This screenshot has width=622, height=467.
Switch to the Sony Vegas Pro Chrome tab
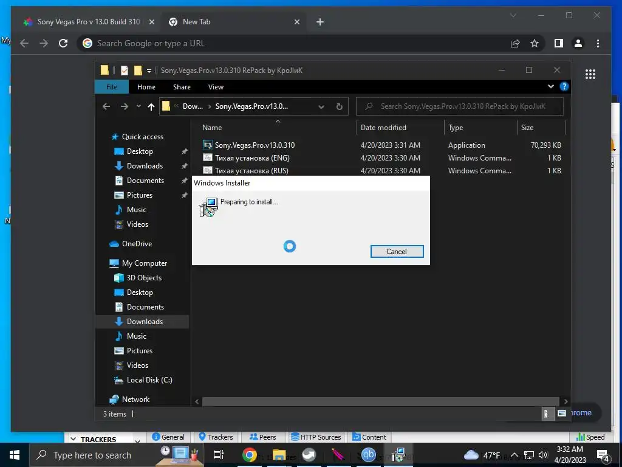[x=88, y=22]
